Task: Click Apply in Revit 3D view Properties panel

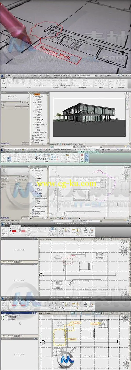Action: pos(25,143)
